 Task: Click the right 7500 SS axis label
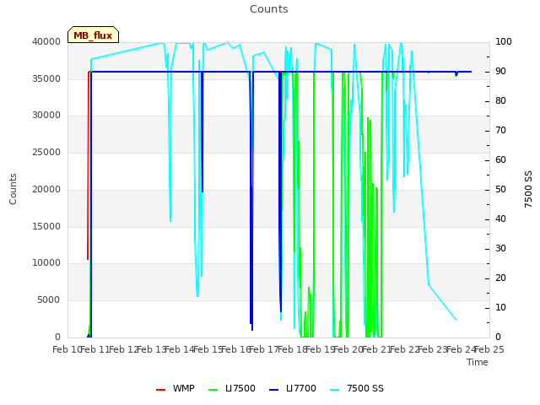(x=528, y=189)
